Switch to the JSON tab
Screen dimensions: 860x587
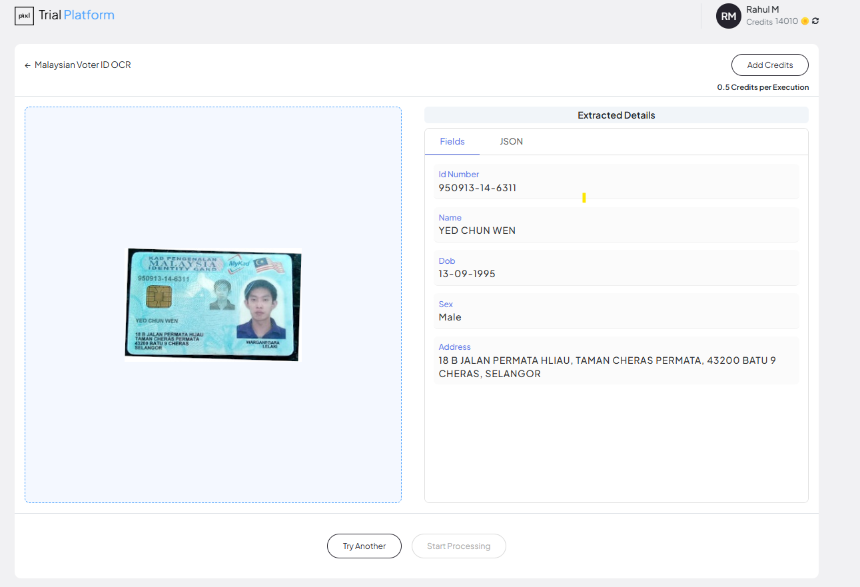[x=511, y=141]
